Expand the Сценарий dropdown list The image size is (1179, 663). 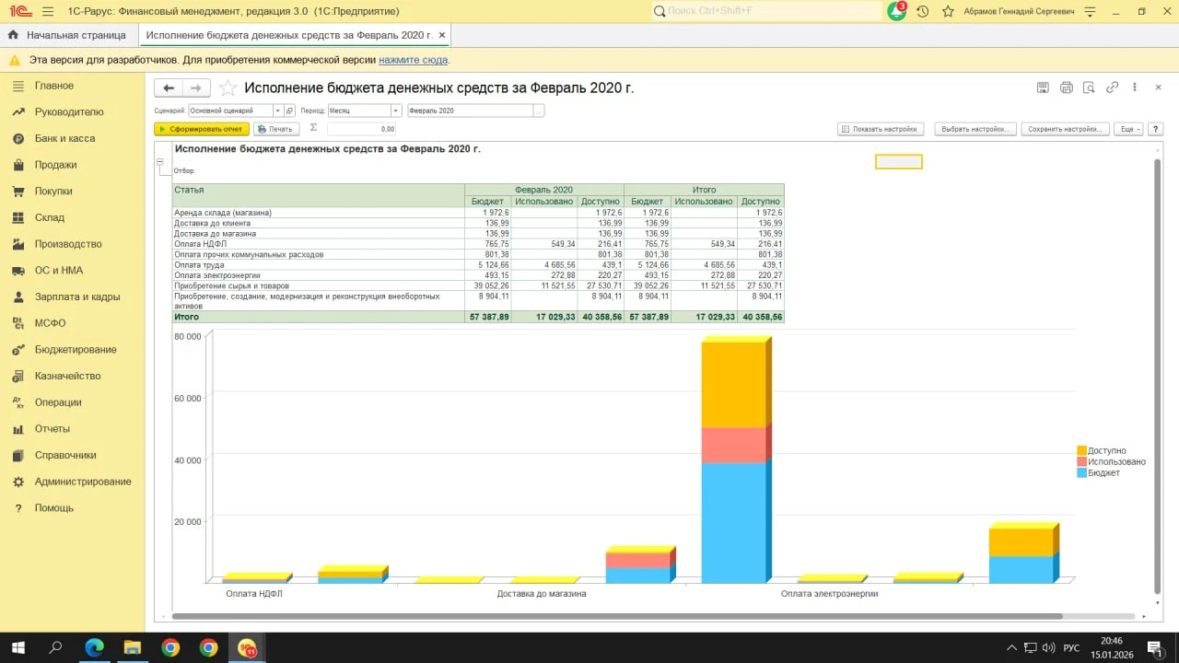[277, 110]
